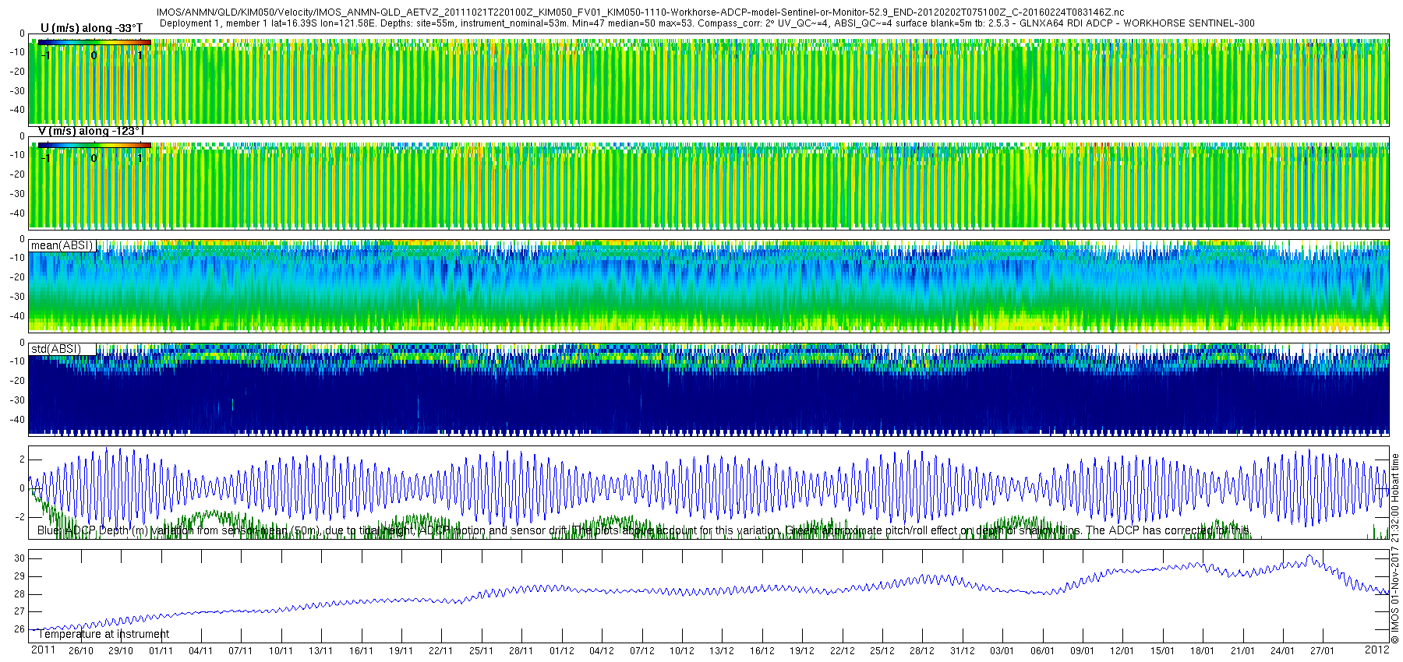Select the 'U (m/s) along -33°T' panel label

click(x=91, y=28)
